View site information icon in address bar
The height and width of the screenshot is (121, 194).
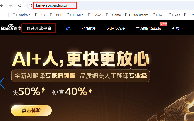click(x=30, y=5)
